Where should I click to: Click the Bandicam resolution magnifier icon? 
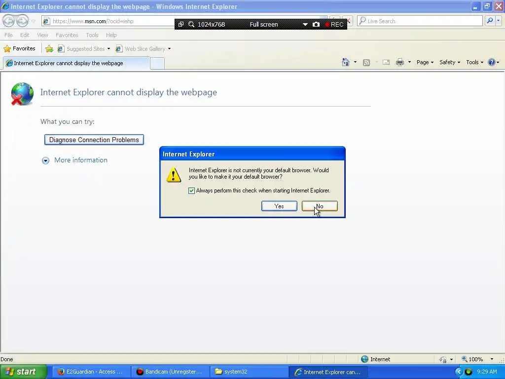point(191,25)
